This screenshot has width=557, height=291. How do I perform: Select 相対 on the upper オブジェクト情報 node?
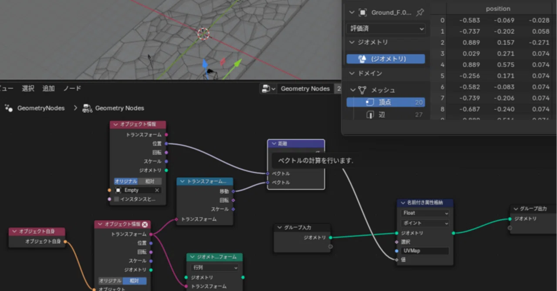click(x=150, y=181)
